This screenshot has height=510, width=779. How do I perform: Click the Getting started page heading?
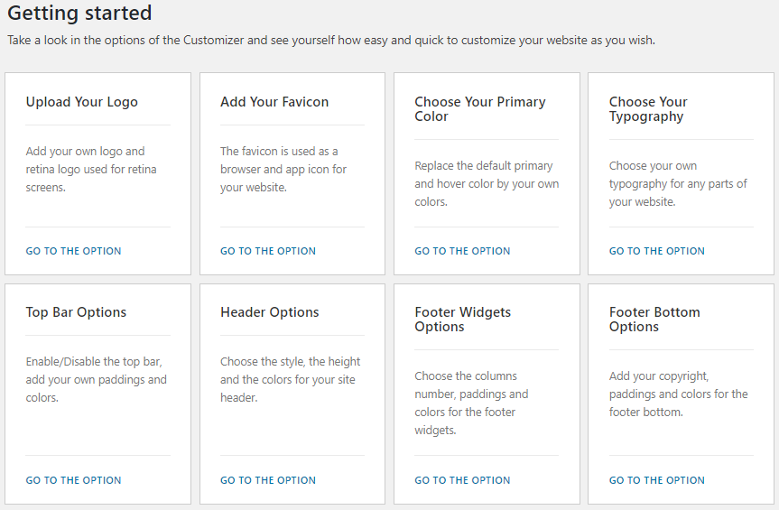(x=79, y=13)
